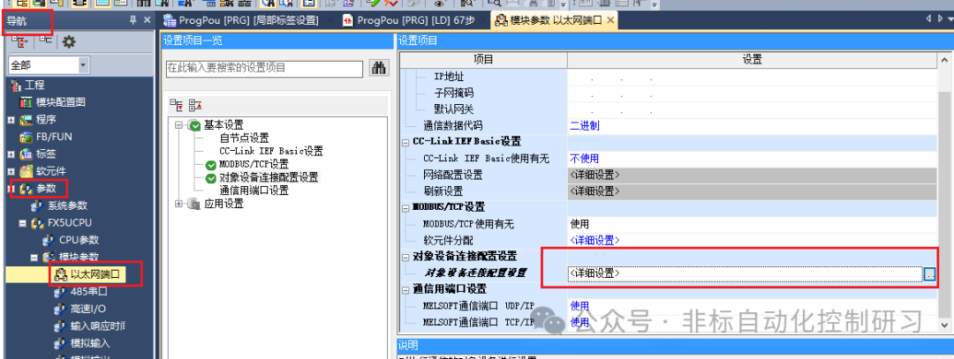Click the 子网掩码 value cell

pos(753,93)
